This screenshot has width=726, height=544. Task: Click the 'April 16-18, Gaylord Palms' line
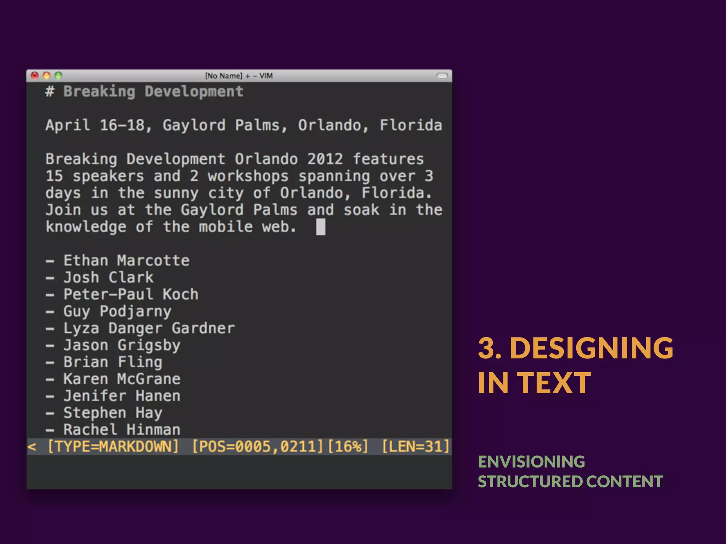[244, 125]
